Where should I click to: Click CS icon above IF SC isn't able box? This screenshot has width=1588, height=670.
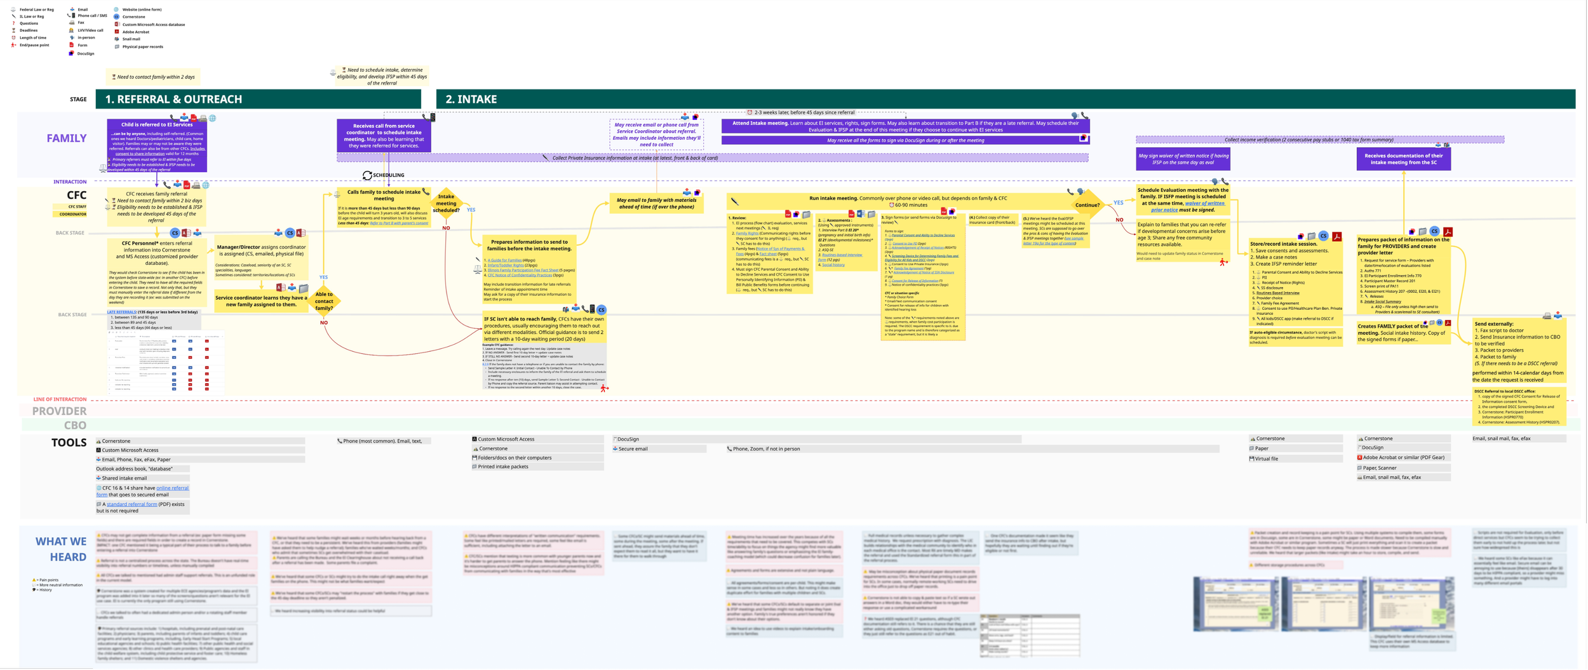(x=602, y=310)
